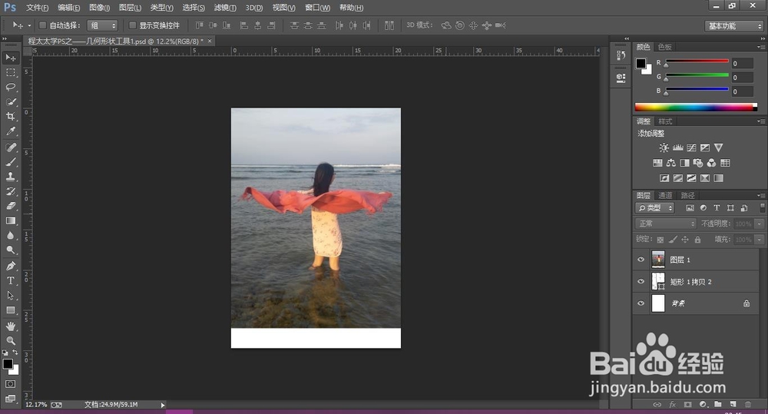768x414 pixels.
Task: Open the layers panel flyout menu
Action: [x=760, y=196]
